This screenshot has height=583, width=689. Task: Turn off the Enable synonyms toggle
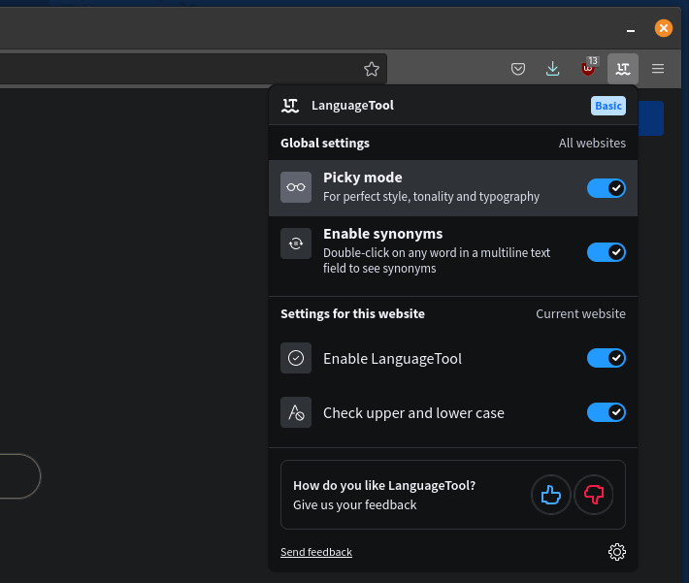607,252
